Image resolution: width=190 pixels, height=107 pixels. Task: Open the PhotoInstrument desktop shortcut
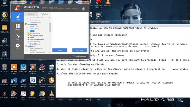(33, 95)
